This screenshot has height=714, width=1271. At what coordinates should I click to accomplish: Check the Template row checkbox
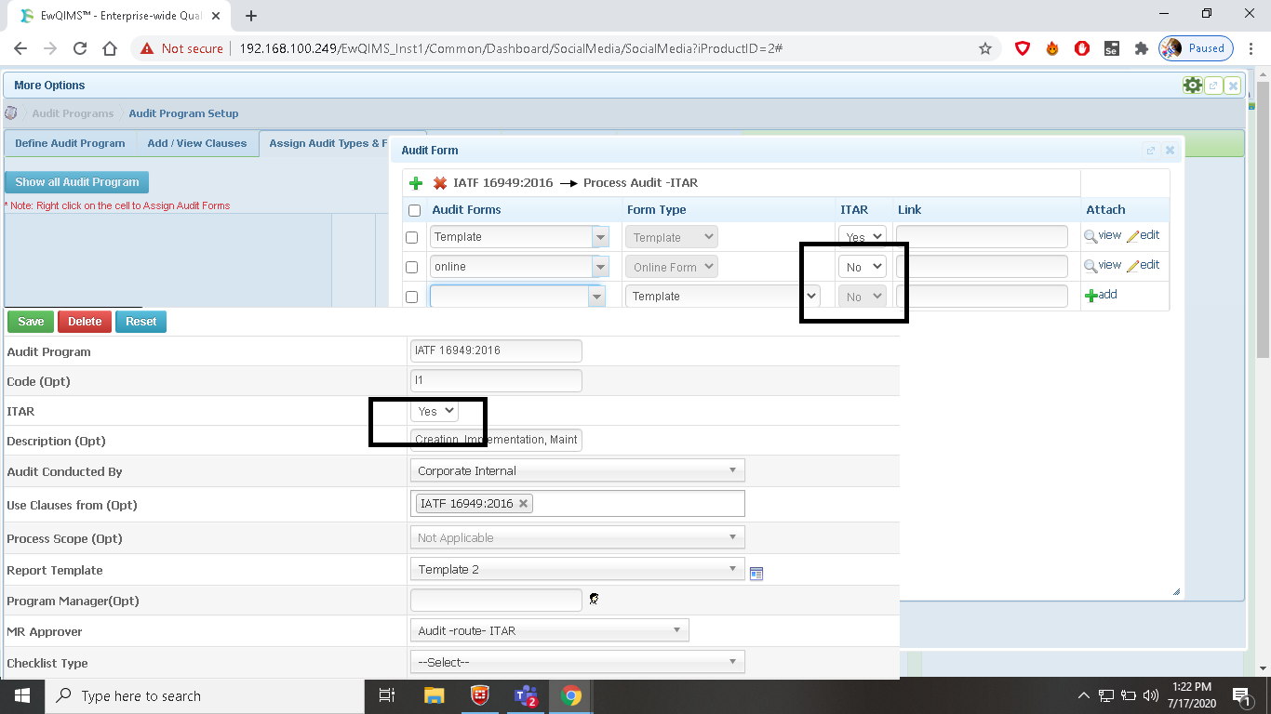(412, 237)
